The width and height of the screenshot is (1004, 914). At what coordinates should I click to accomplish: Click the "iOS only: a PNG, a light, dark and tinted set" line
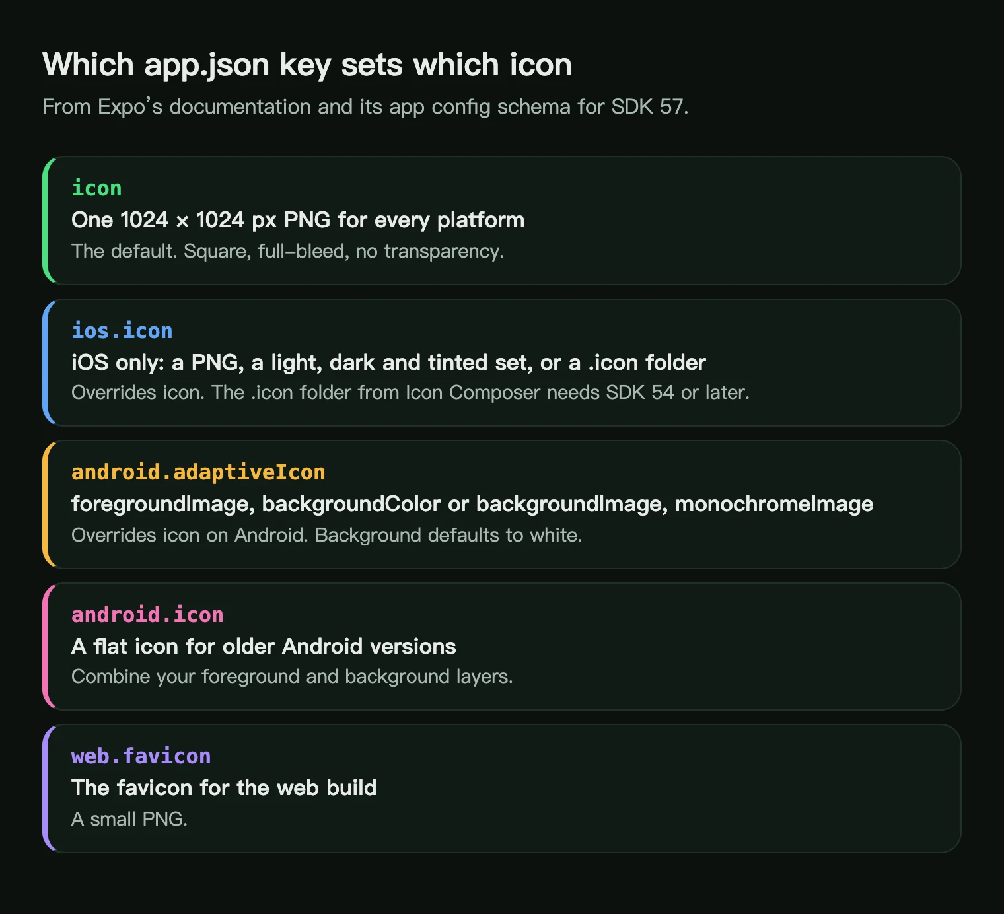[x=388, y=362]
